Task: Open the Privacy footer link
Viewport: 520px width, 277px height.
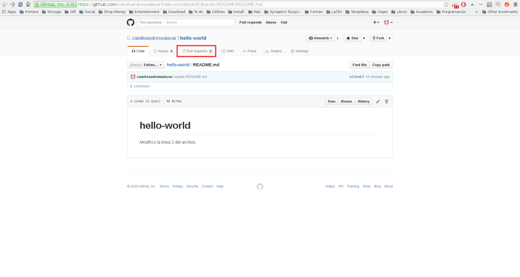Action: tap(178, 186)
